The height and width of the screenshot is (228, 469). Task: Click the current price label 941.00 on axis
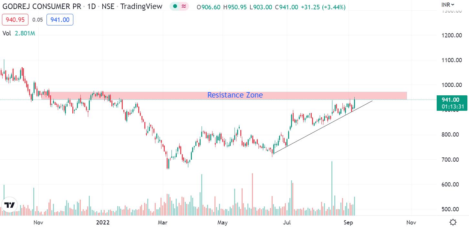point(450,100)
